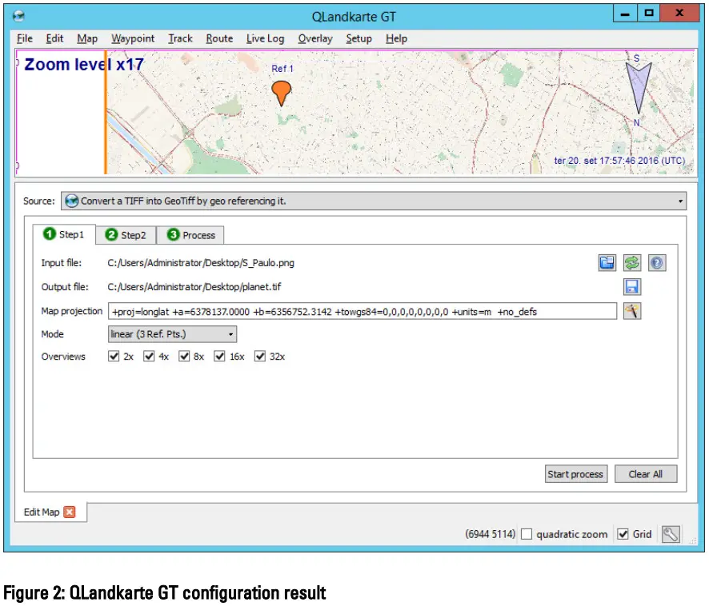Switch to the Step2 tab
Image resolution: width=709 pixels, height=606 pixels.
(x=126, y=235)
